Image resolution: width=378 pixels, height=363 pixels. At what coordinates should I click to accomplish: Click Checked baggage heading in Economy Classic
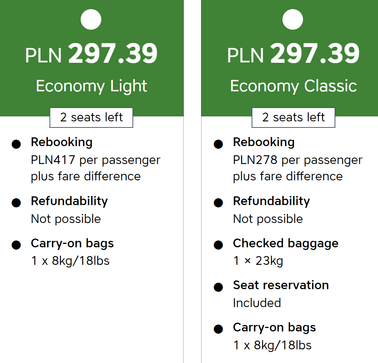(285, 244)
